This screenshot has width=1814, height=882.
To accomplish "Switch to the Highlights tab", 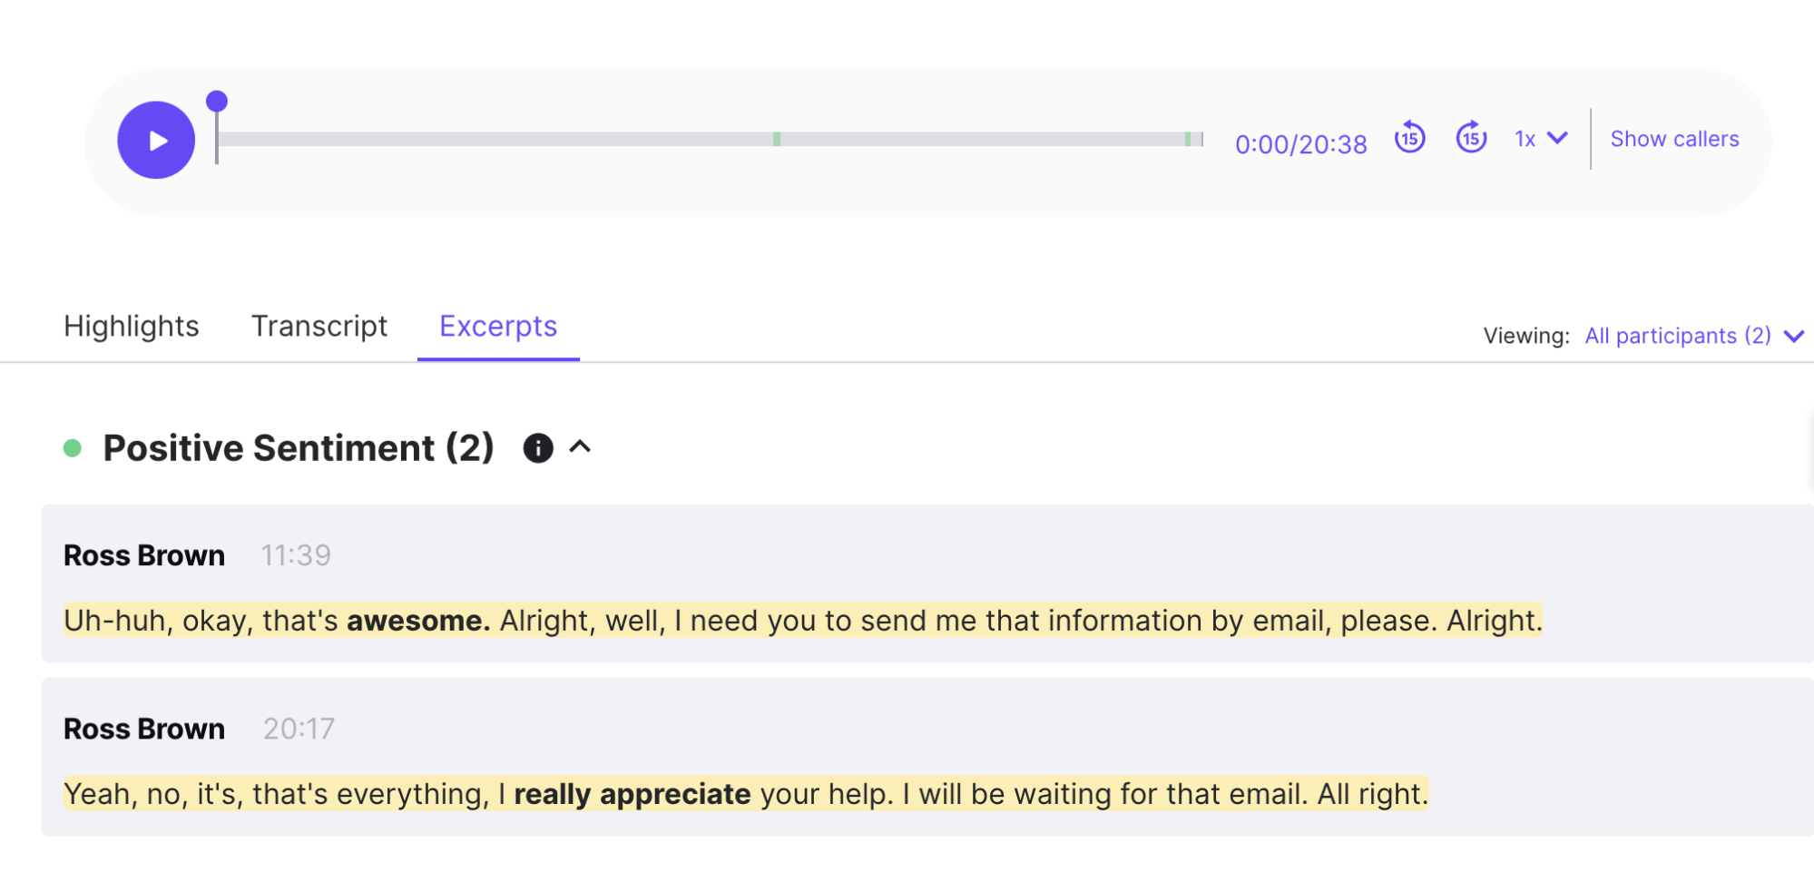I will click(132, 326).
